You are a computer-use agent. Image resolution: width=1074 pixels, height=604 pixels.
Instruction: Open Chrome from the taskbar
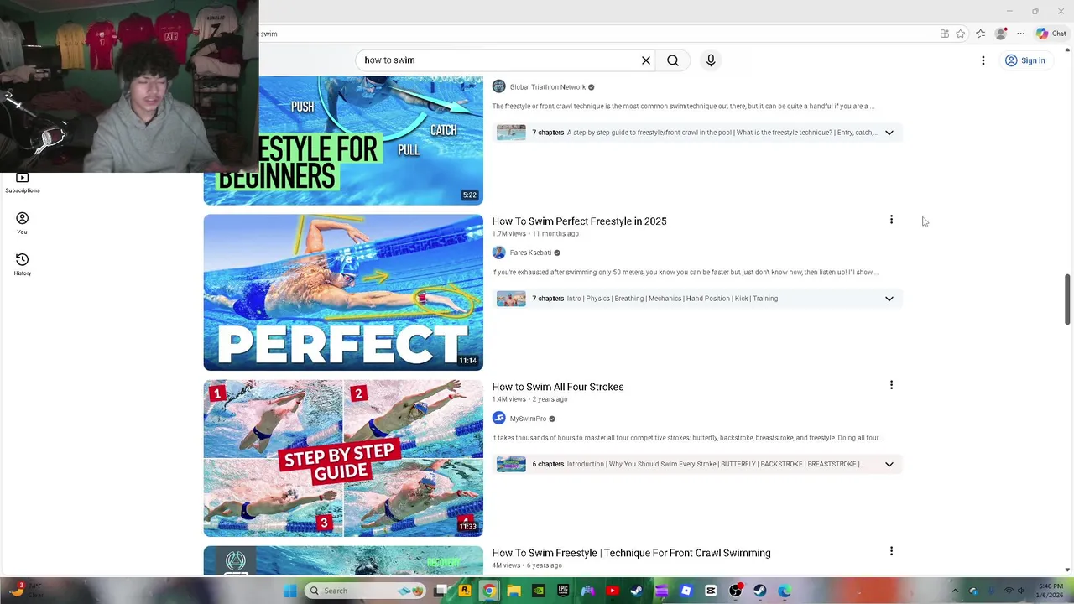(489, 591)
